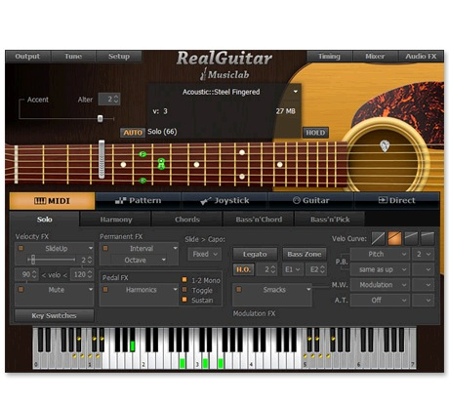Open the Acoustic::Steel Fingered preset dropdown
Viewport: 449px width, 406px height.
pos(295,92)
